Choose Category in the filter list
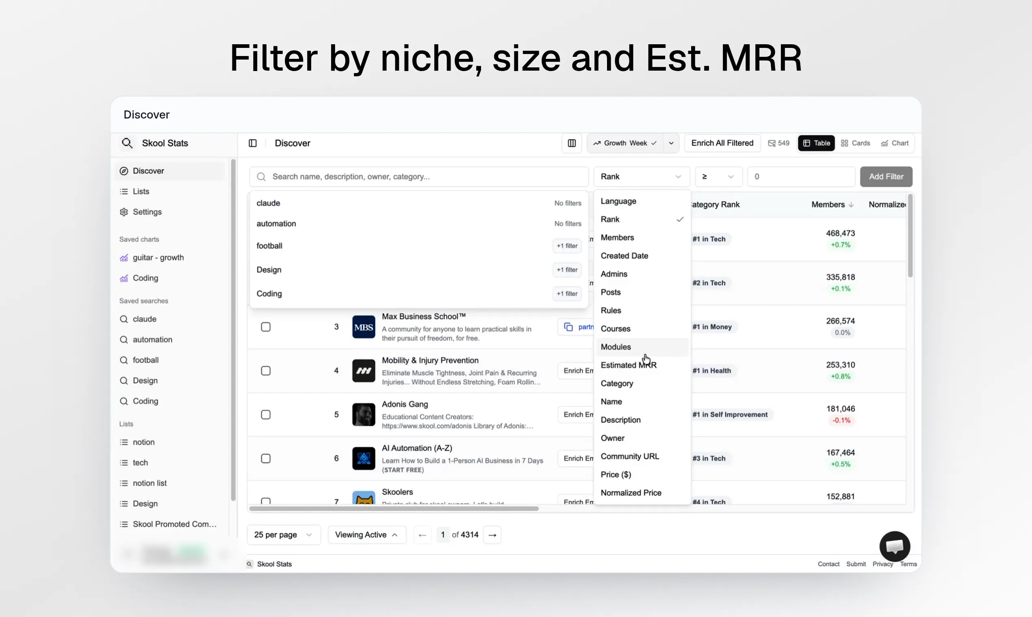This screenshot has width=1032, height=617. point(642,383)
